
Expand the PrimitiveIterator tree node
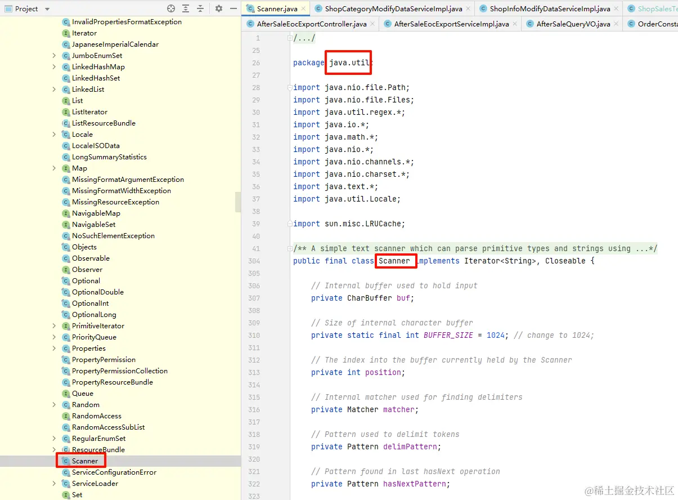tap(54, 326)
